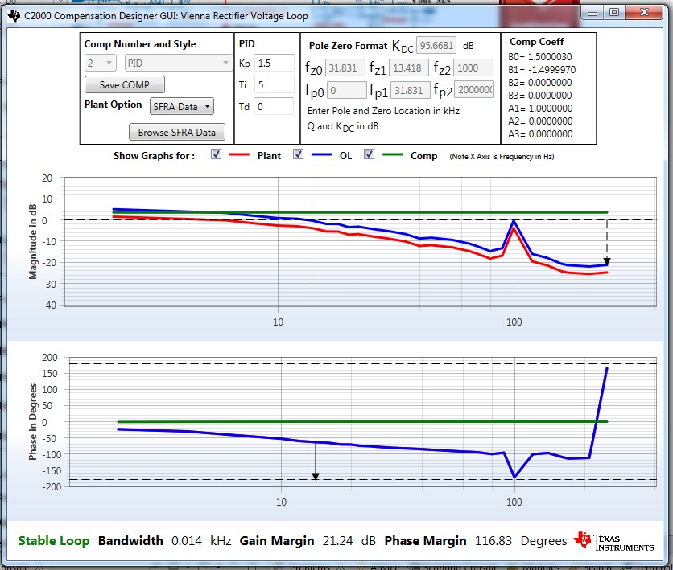Click the green Comp legend line

(392, 154)
